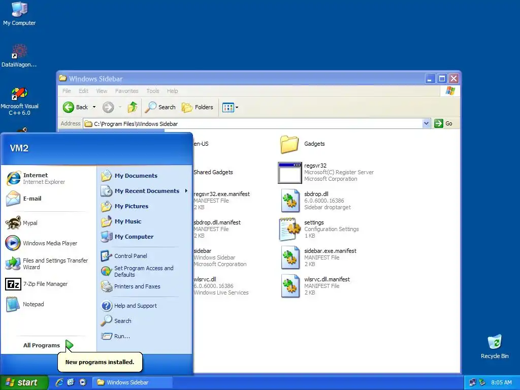520x390 pixels.
Task: Expand the Address bar dropdown
Action: pyautogui.click(x=426, y=124)
